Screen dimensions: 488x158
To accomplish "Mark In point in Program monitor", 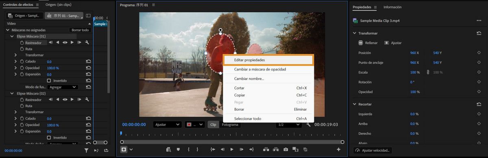I will click(189, 149).
